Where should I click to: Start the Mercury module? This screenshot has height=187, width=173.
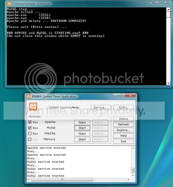[x=82, y=139]
